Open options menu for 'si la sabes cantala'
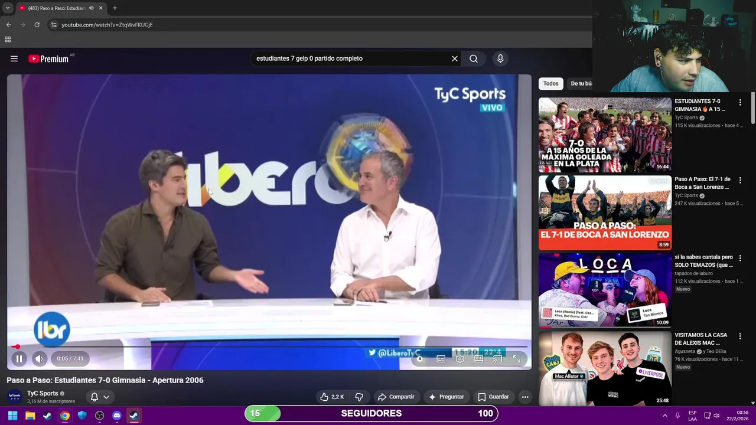The height and width of the screenshot is (425, 756). pos(740,259)
